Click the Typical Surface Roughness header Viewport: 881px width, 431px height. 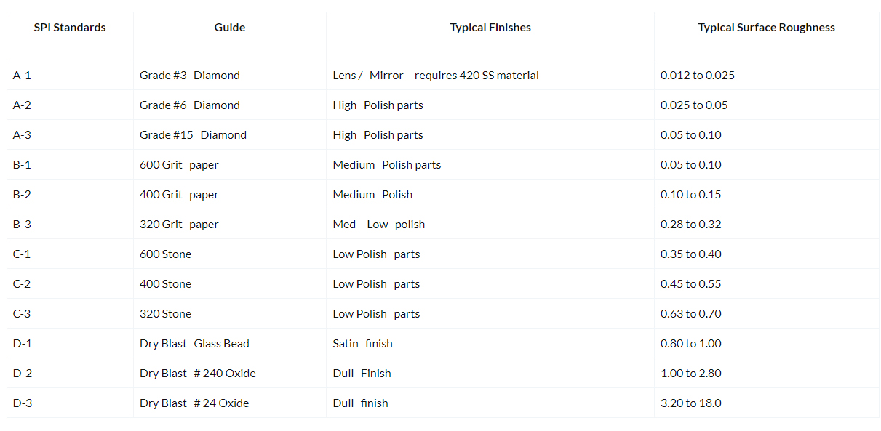coord(766,28)
